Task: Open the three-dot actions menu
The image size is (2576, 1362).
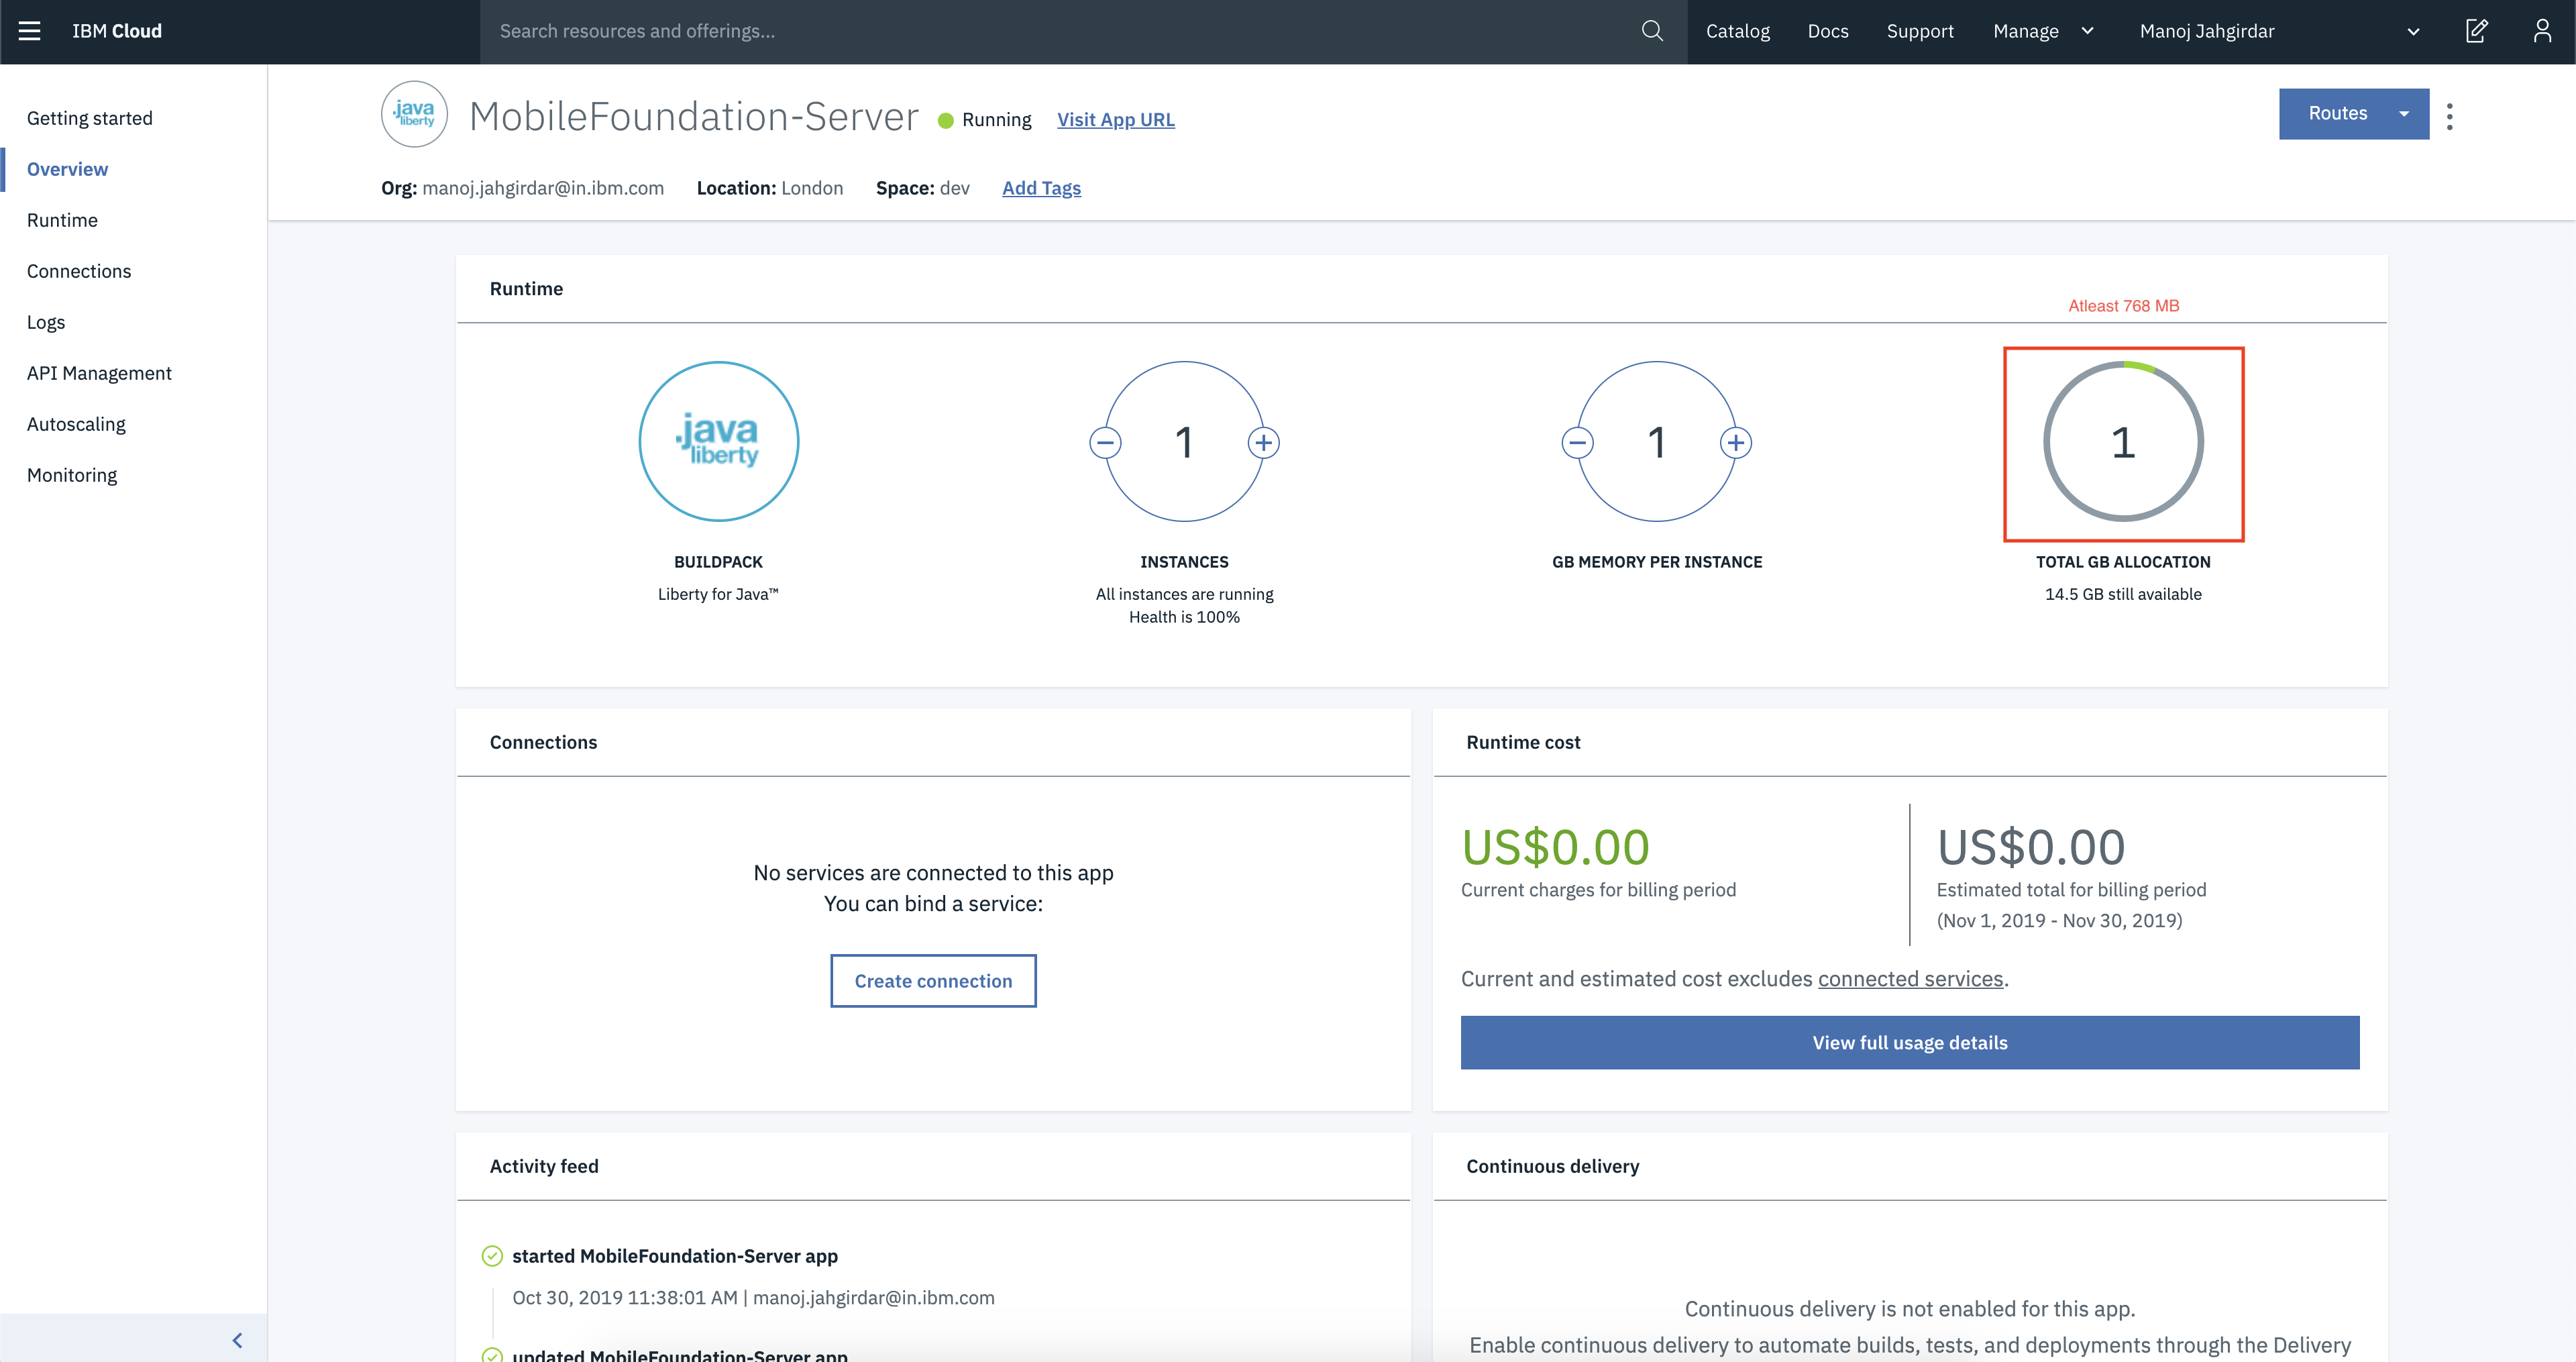Action: (x=2449, y=116)
